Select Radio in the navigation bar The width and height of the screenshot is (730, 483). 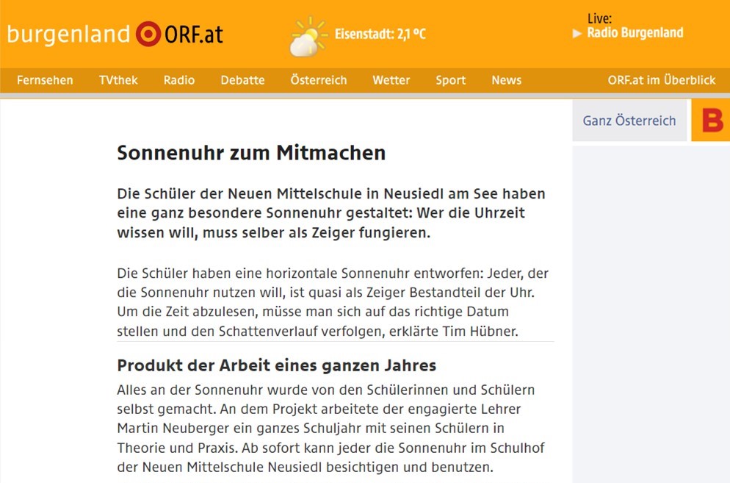click(179, 80)
